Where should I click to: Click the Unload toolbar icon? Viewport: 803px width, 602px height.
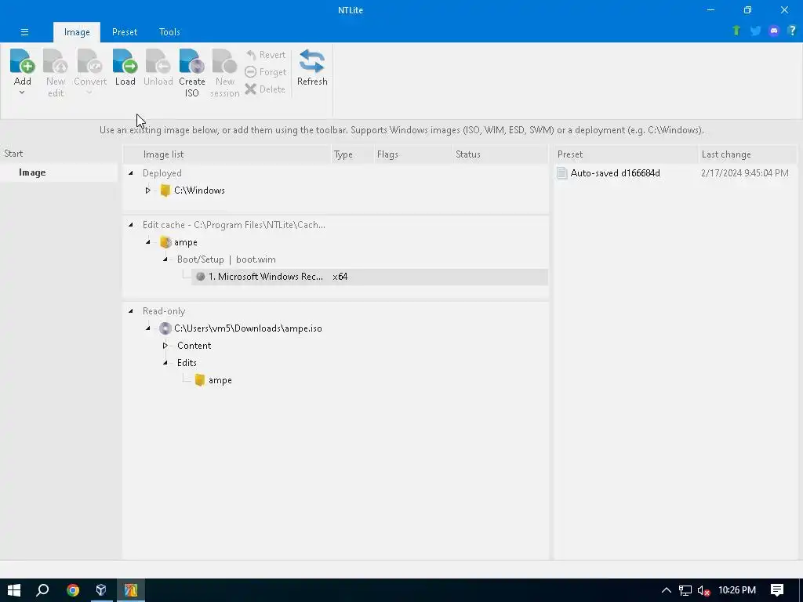point(158,61)
